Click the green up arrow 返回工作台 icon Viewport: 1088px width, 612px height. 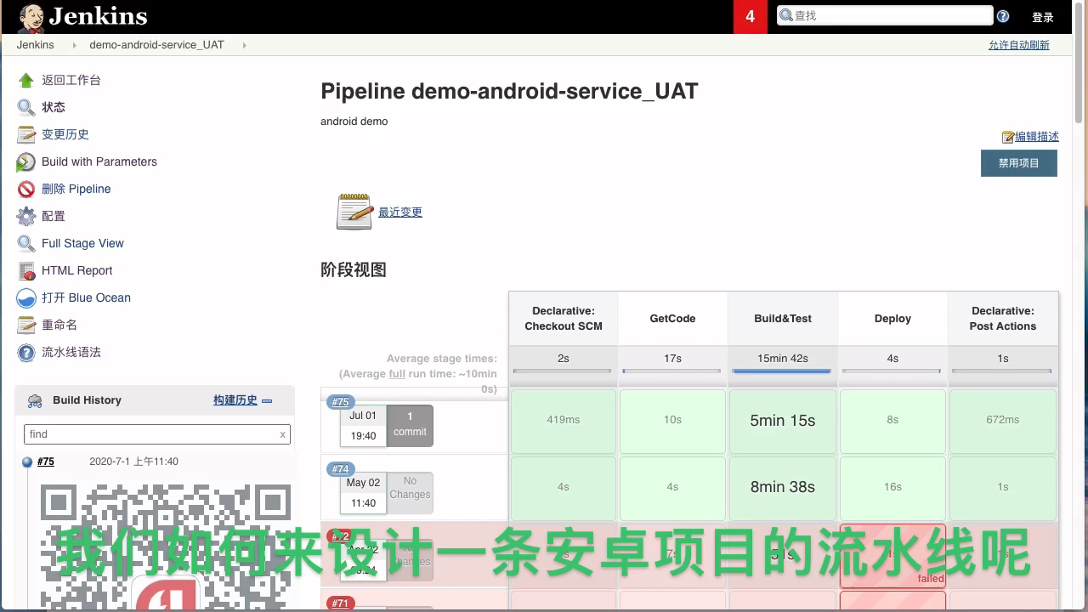tap(26, 80)
